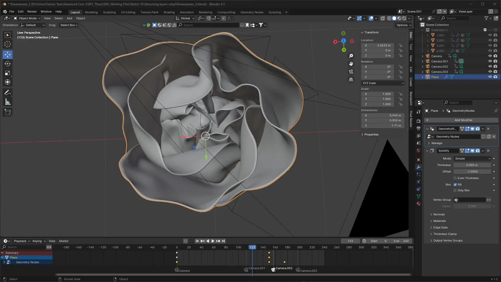Screen dimensions: 501x282
Task: Click the Solidify Thickness slider field
Action: click(x=472, y=165)
